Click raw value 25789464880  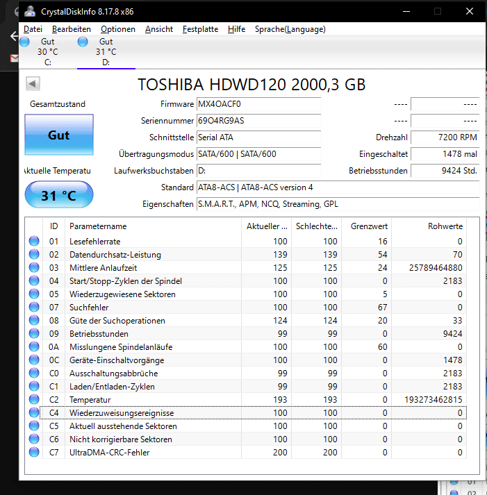coord(436,268)
